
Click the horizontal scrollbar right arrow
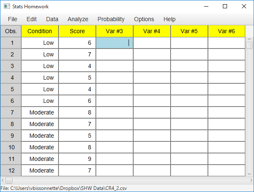tap(251, 180)
